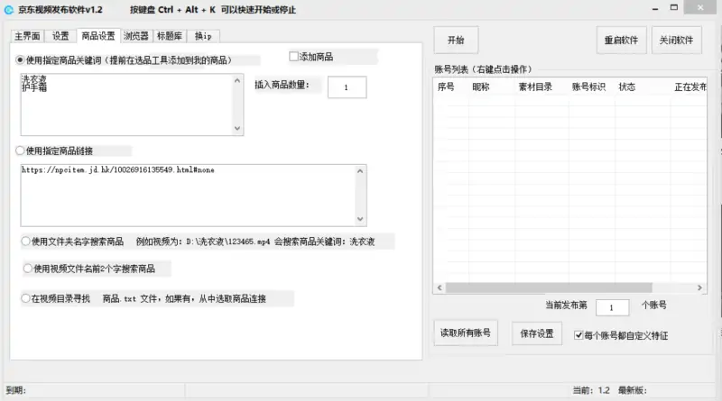Go to the 标题库 tab

(x=171, y=36)
